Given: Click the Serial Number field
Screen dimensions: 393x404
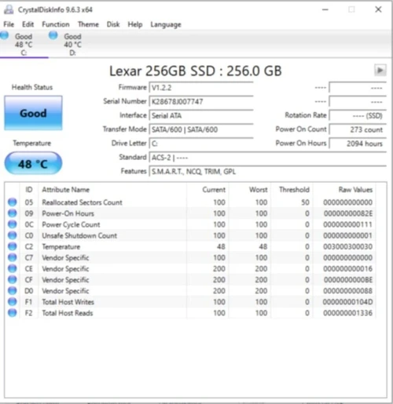Looking at the screenshot, I should (201, 101).
